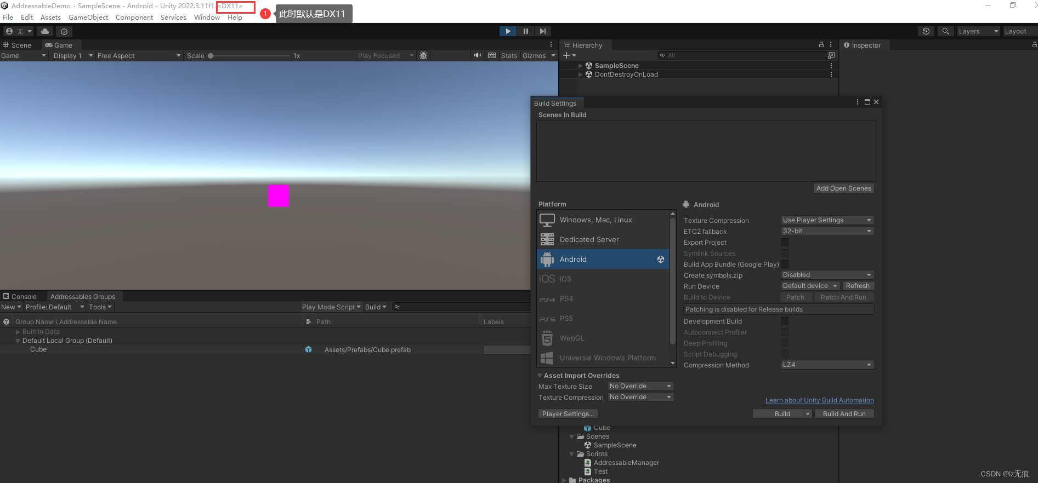
Task: Expand the SampleScene hierarchy item
Action: (x=580, y=66)
